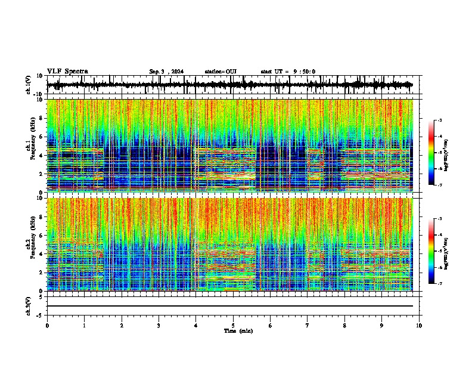This screenshot has height=365, width=472.
Task: Select the "Sep. 3 , 2024" date text
Action: pyautogui.click(x=166, y=72)
